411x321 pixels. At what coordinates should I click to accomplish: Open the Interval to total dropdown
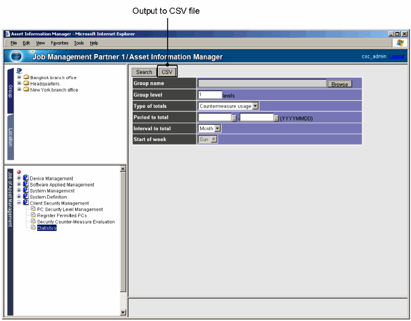click(218, 128)
